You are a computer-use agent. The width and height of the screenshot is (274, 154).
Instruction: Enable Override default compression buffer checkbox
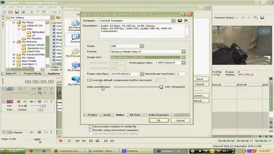pos(89,80)
